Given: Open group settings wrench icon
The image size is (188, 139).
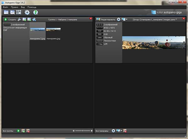Looking at the screenshot, I should tap(19, 19).
